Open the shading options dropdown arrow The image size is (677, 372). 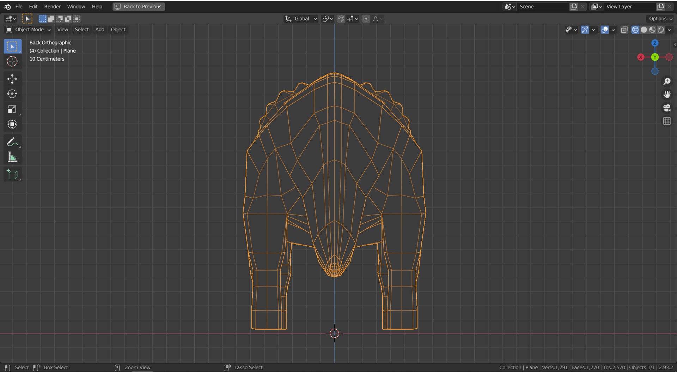pyautogui.click(x=669, y=30)
